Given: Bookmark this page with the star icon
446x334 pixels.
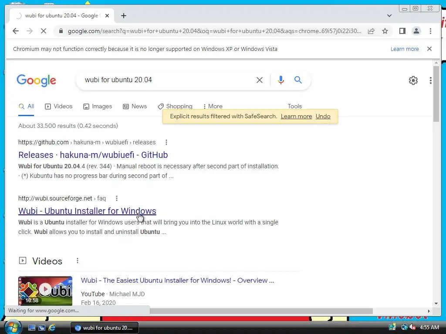Looking at the screenshot, I should 385,31.
